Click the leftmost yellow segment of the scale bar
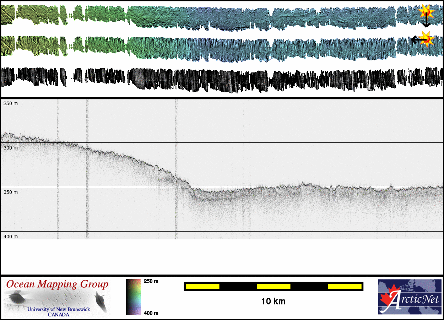The image size is (444, 320). [202, 286]
